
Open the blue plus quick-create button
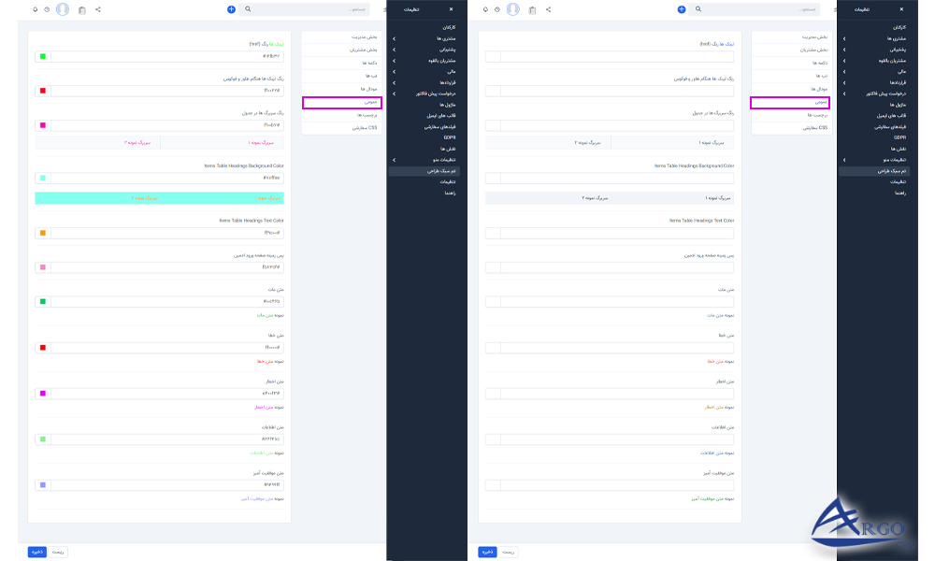[231, 8]
